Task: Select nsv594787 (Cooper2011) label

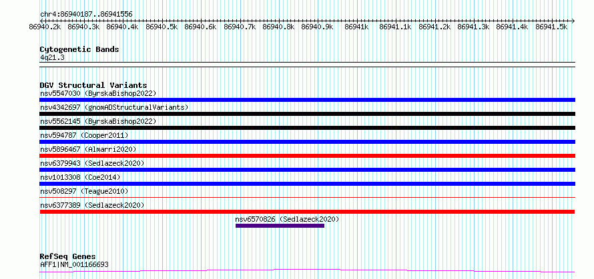Action: [84, 135]
